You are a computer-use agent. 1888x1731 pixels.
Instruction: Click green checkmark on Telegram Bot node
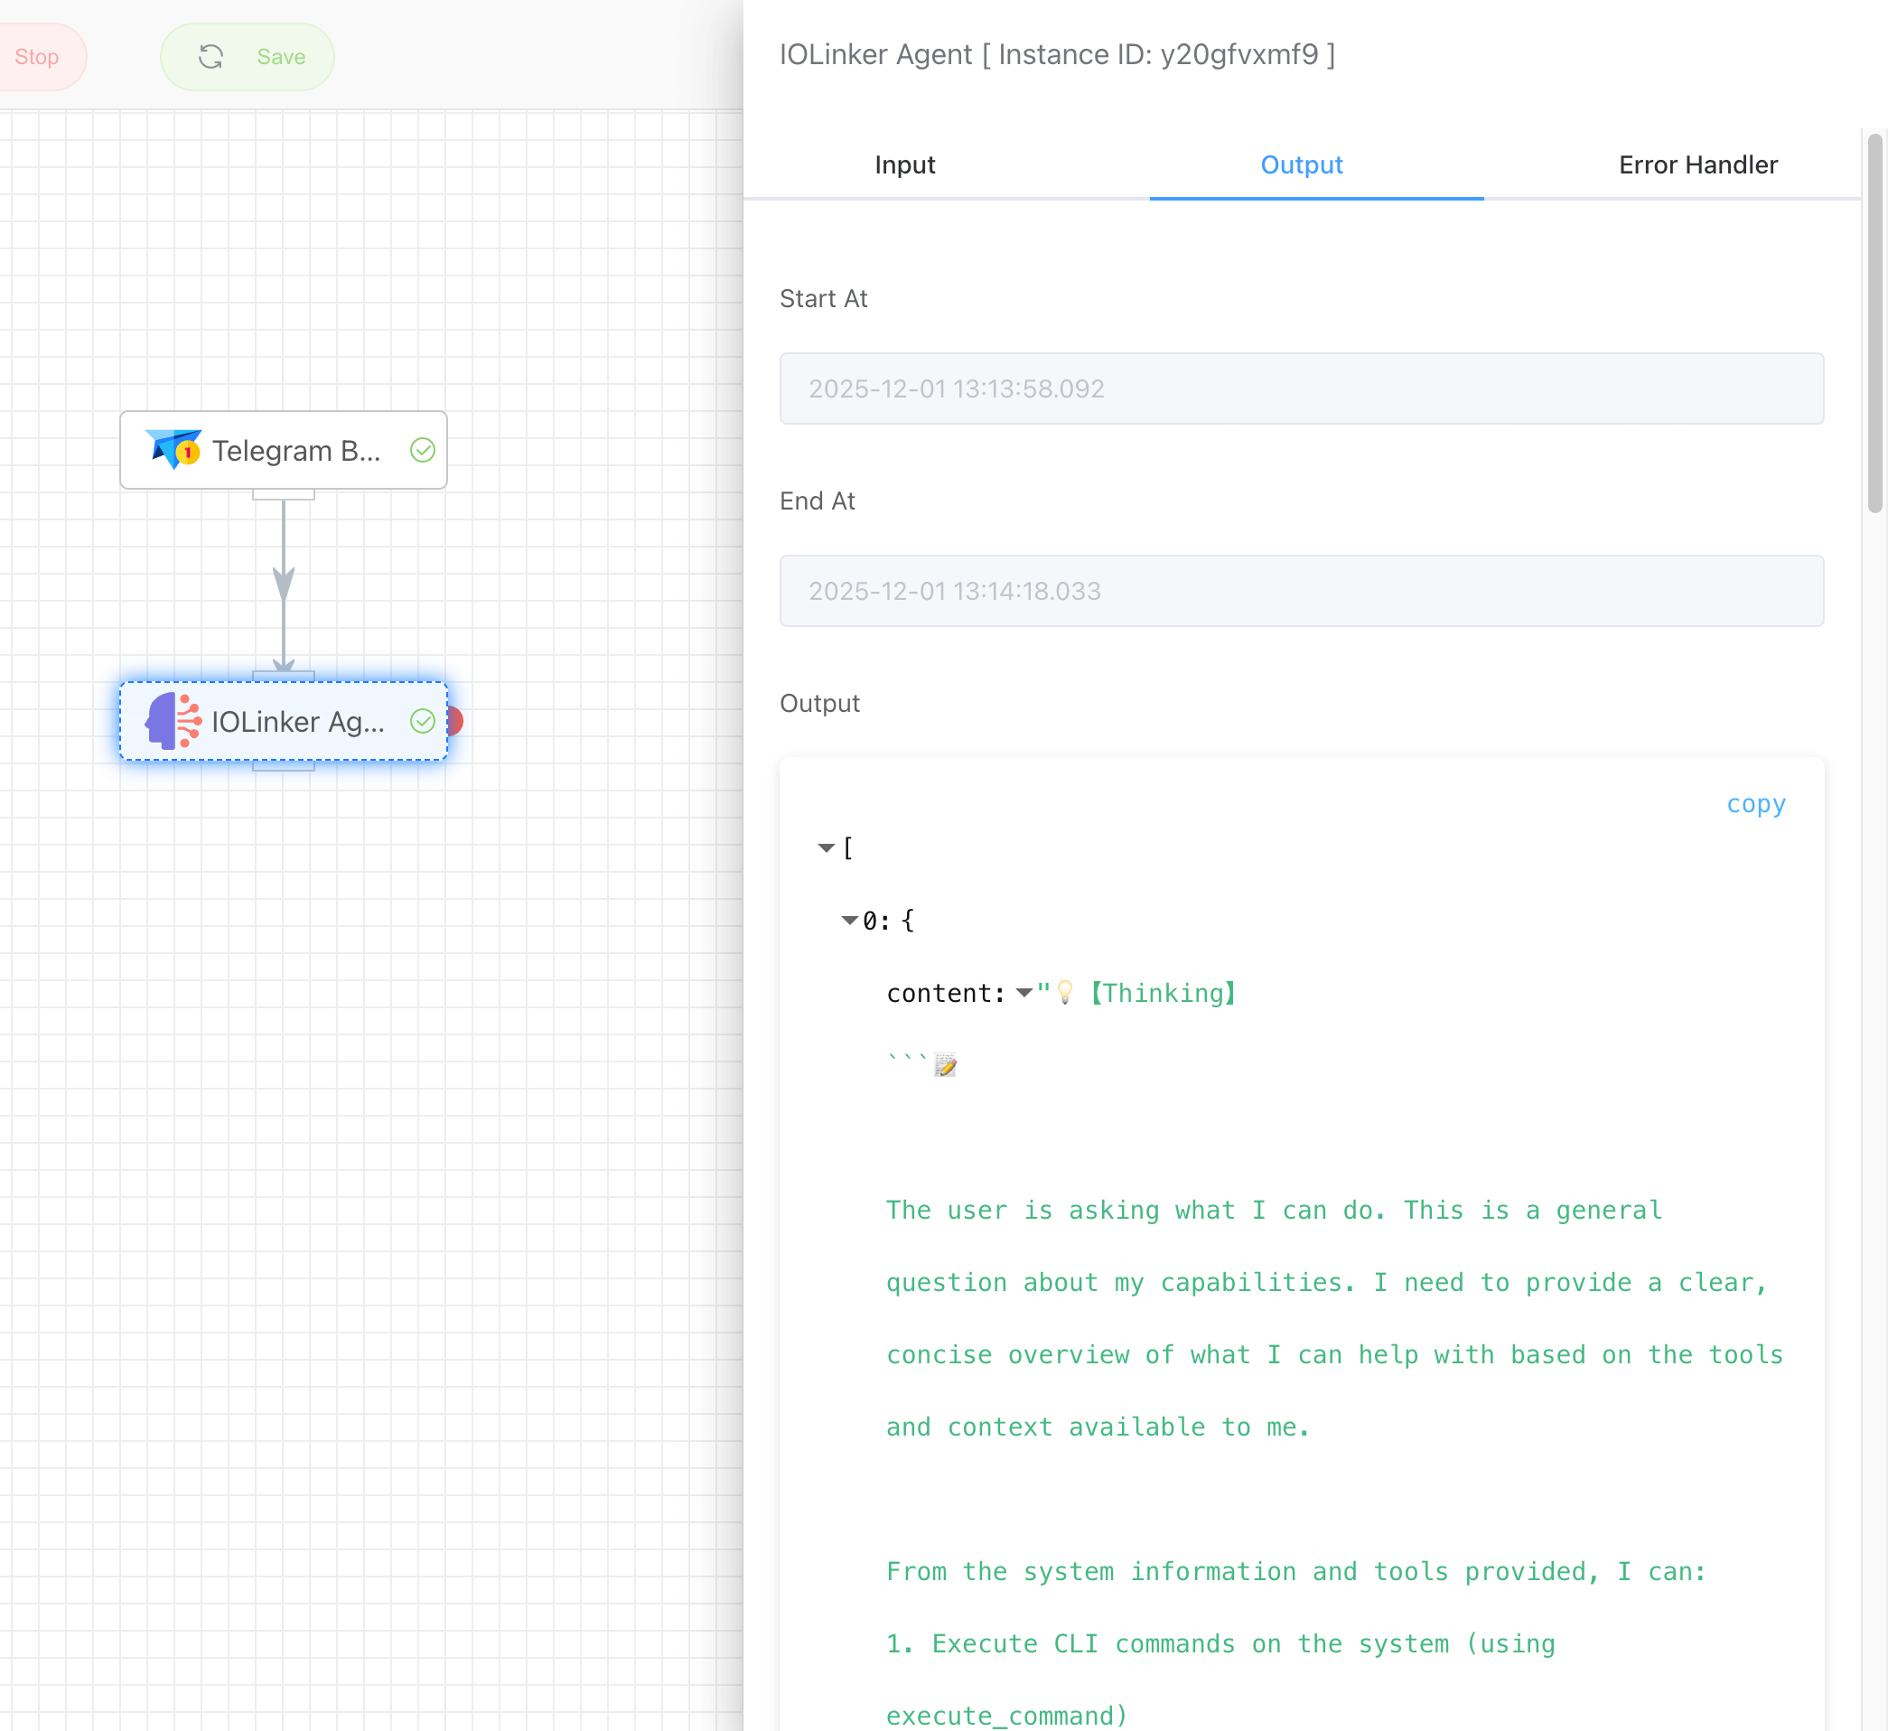click(423, 451)
